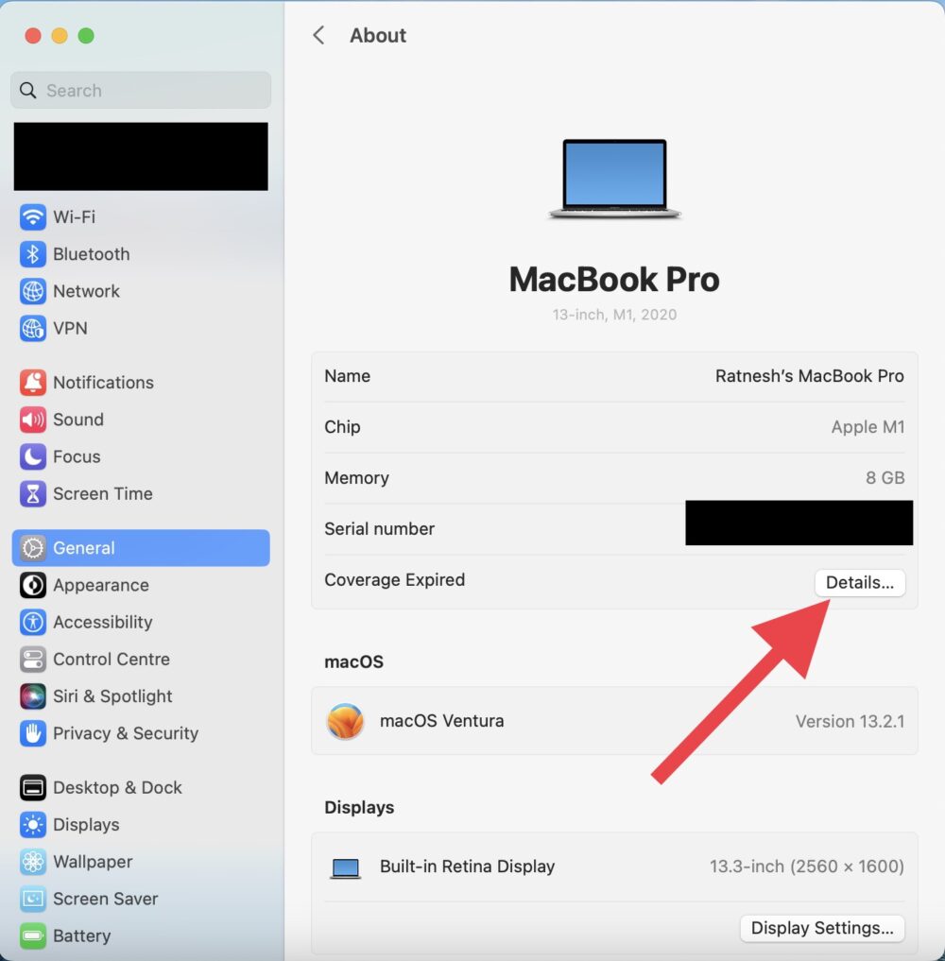Click the green zoom window button
This screenshot has height=961, width=945.
click(x=86, y=36)
